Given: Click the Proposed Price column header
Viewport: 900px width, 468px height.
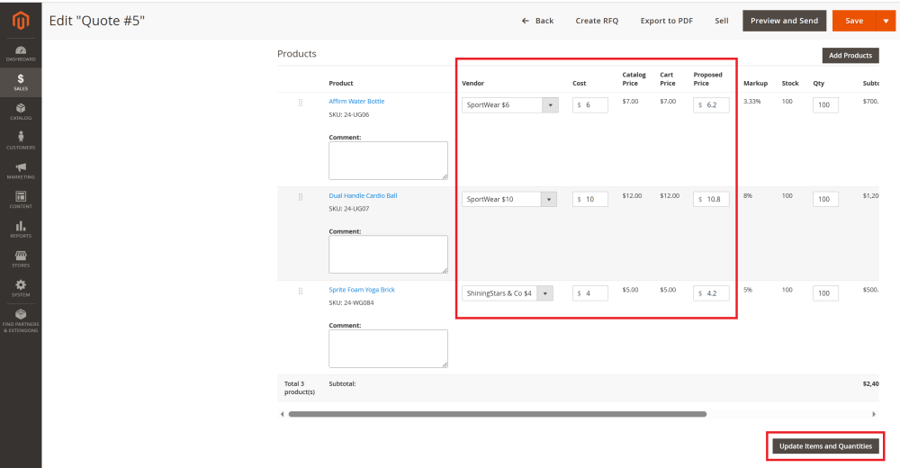Looking at the screenshot, I should [x=707, y=79].
